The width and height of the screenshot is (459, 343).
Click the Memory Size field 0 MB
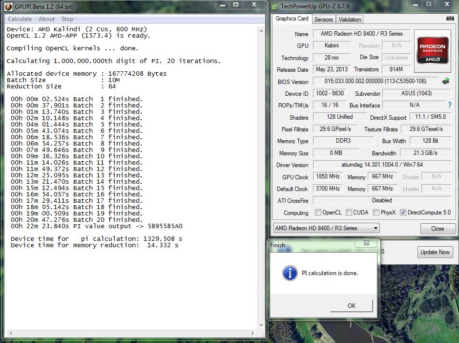[x=336, y=153]
